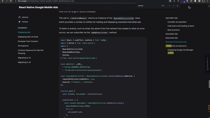Reload the page
The width and height of the screenshot is (210, 118).
coord(11,1)
